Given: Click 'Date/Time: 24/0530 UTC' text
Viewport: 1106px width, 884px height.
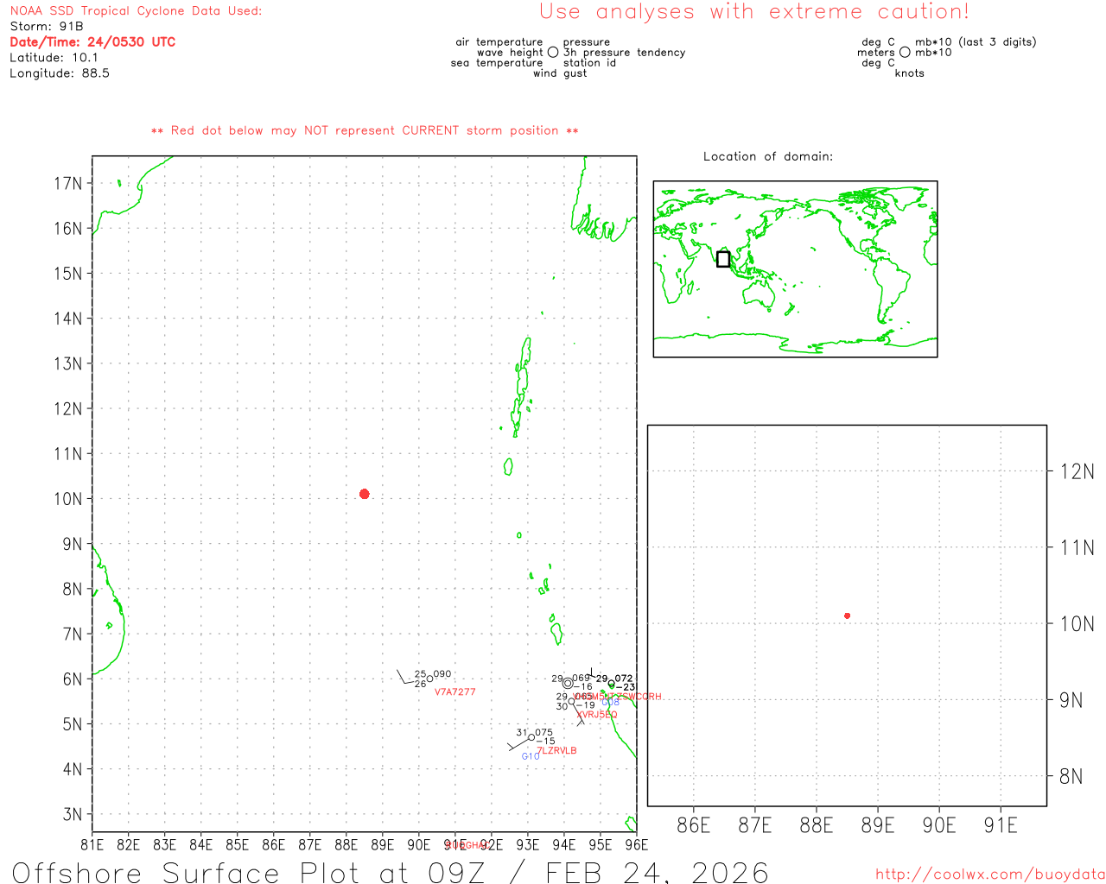Looking at the screenshot, I should pos(92,42).
